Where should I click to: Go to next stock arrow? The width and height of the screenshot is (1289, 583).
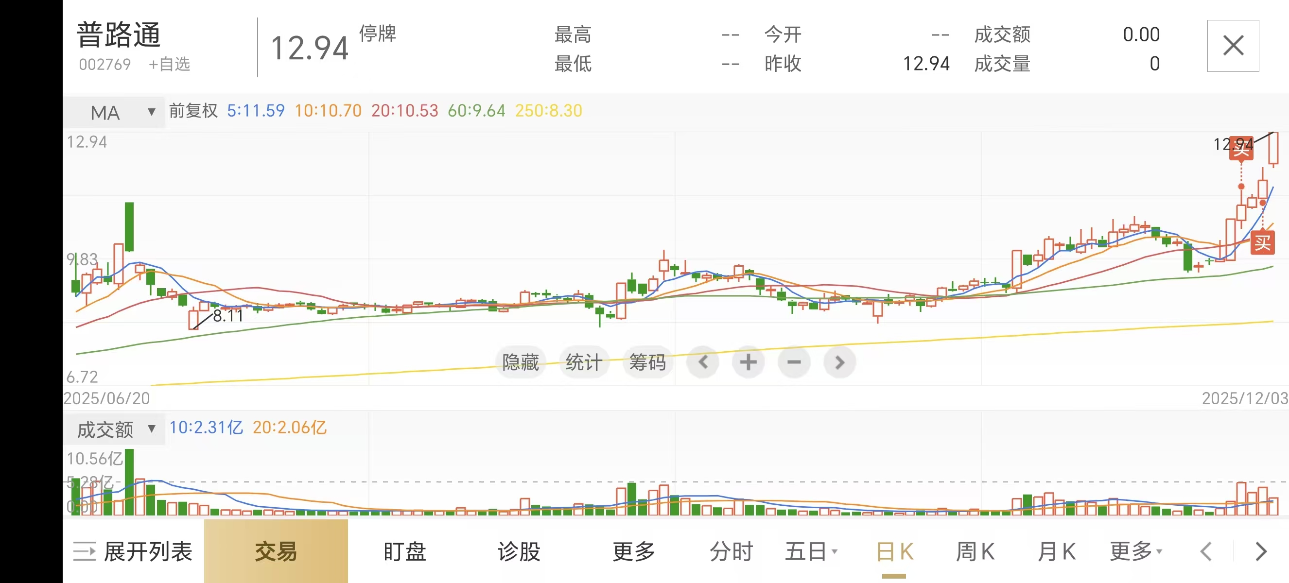[1261, 551]
